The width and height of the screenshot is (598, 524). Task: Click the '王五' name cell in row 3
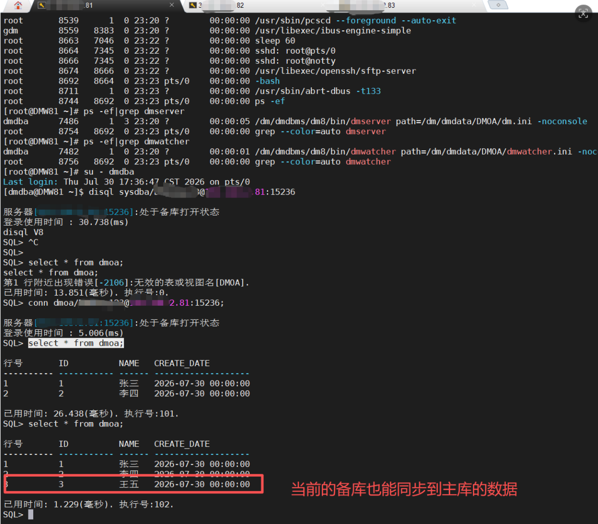[129, 484]
